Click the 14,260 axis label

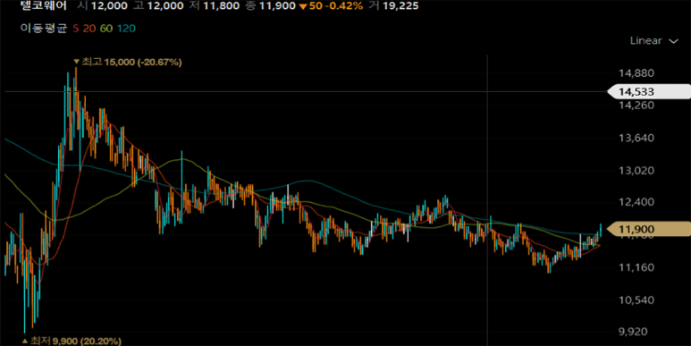[x=636, y=105]
